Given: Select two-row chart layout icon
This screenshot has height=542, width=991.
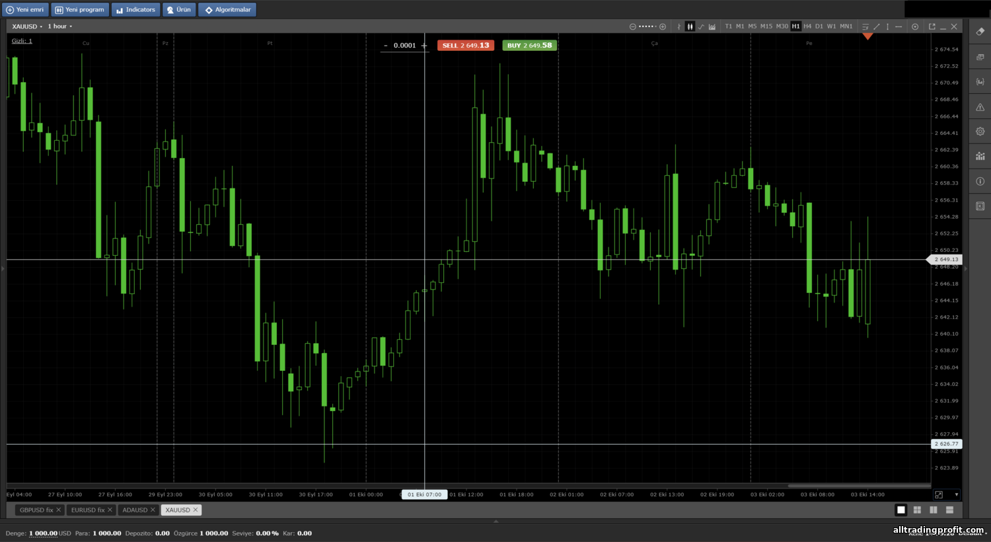Looking at the screenshot, I should [949, 510].
